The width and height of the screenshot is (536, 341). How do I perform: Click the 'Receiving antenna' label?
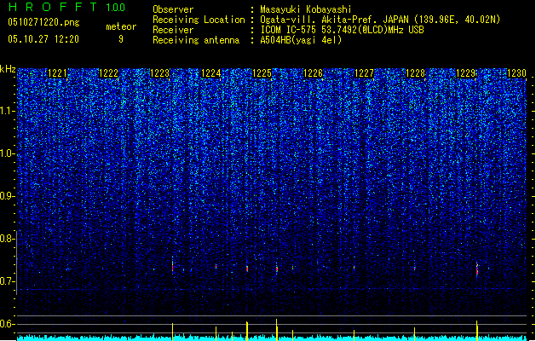pos(196,40)
